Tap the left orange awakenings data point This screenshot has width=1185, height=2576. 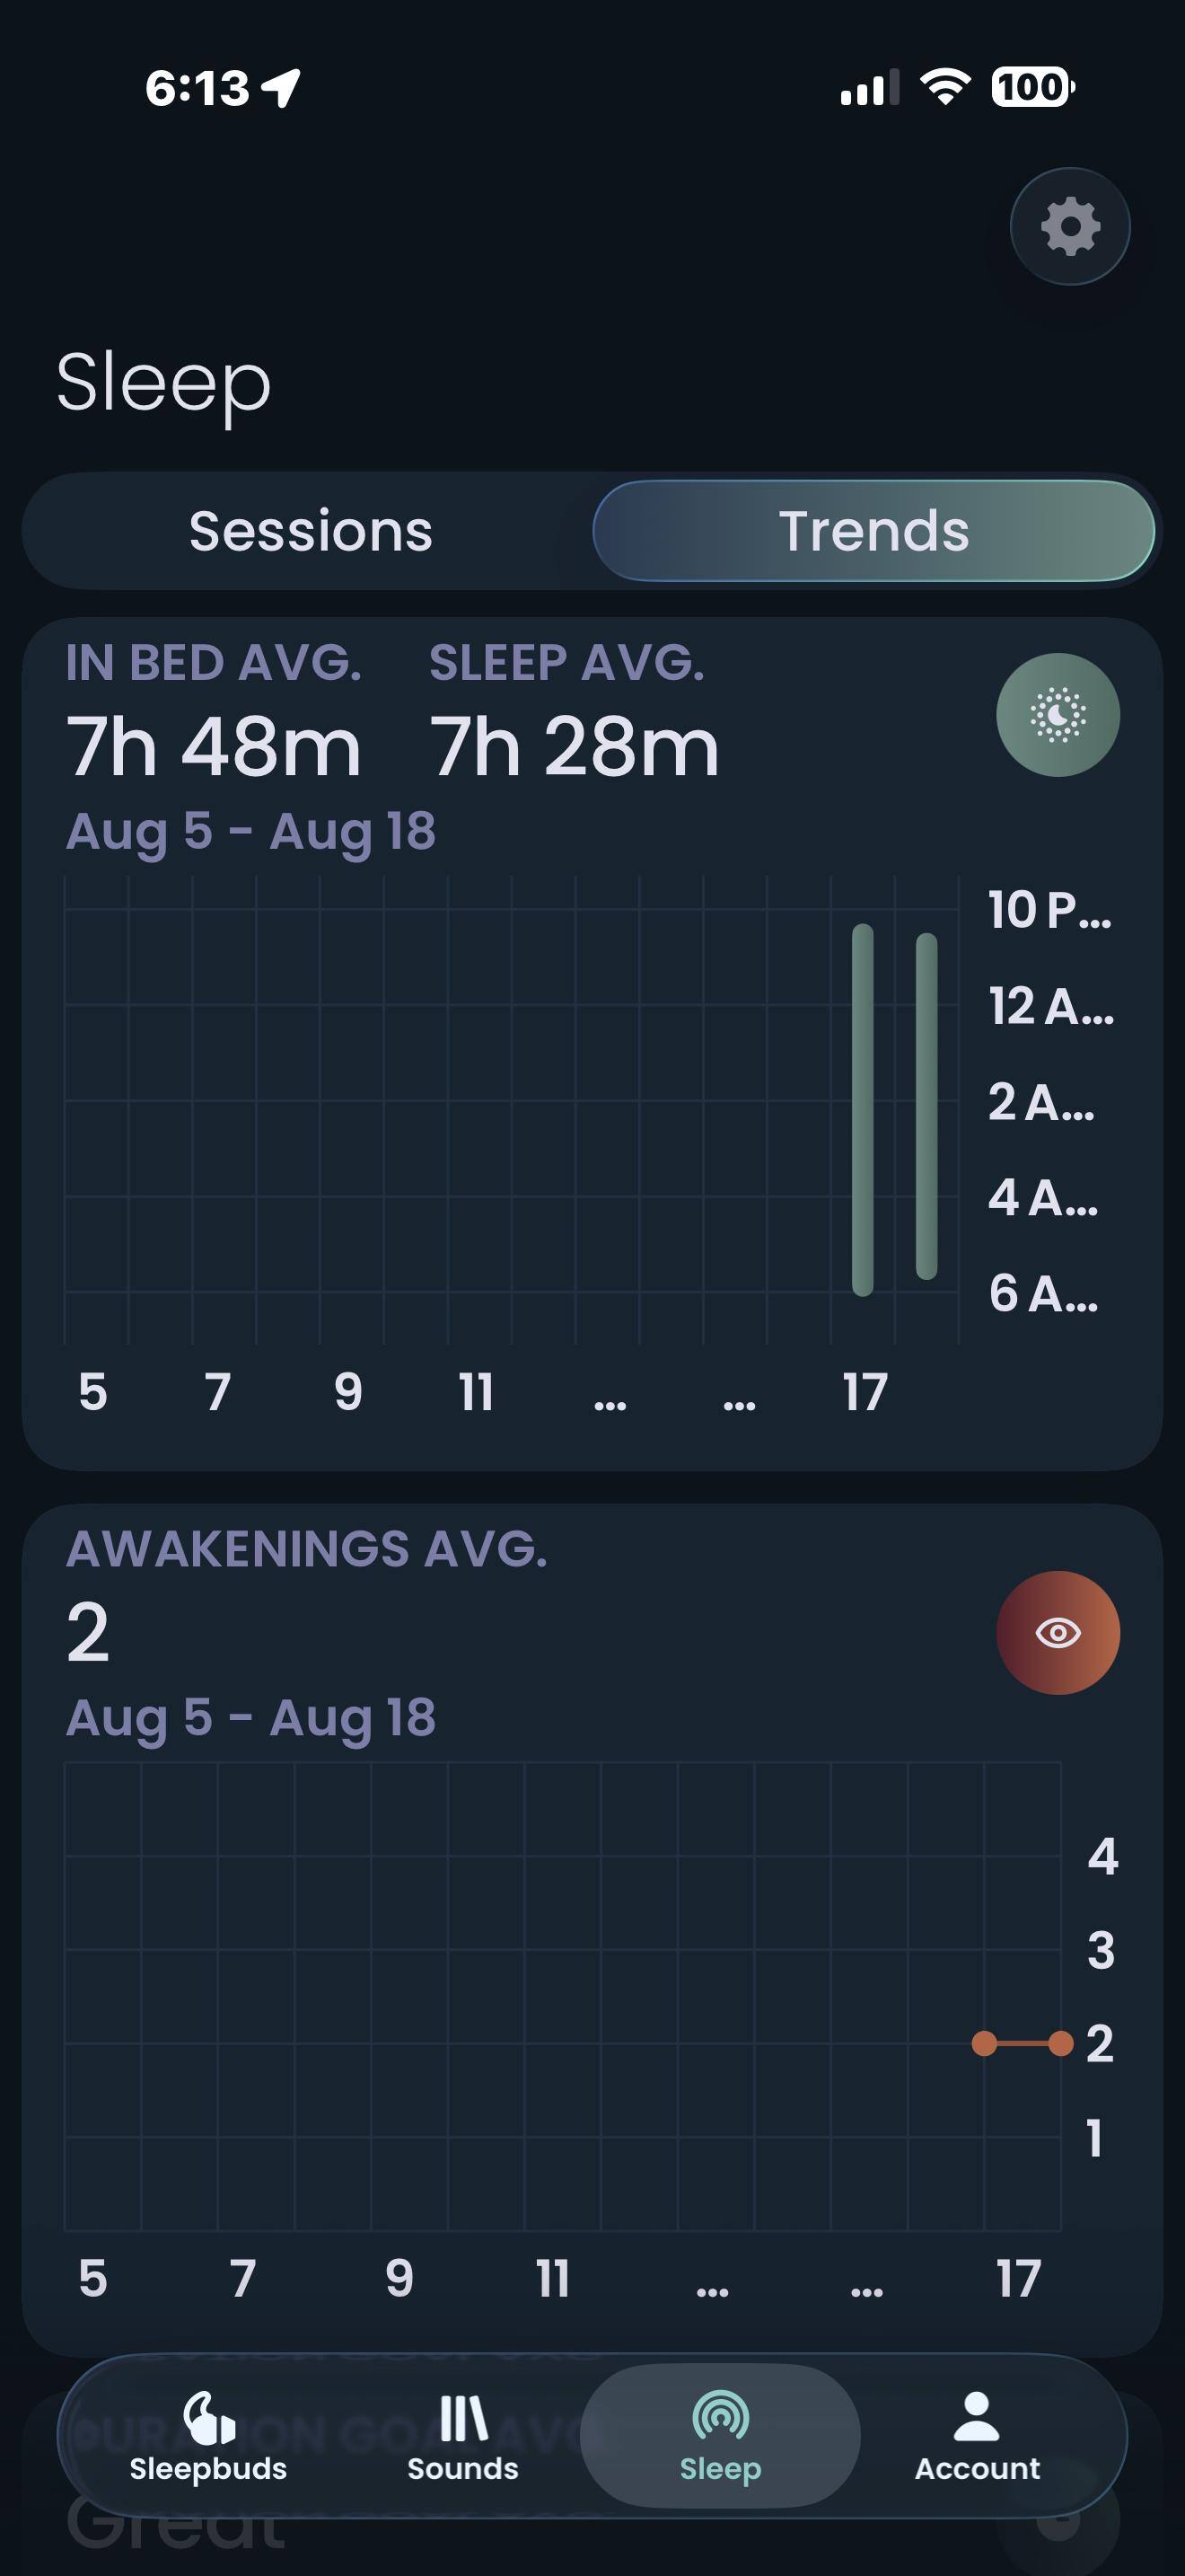[x=984, y=2043]
